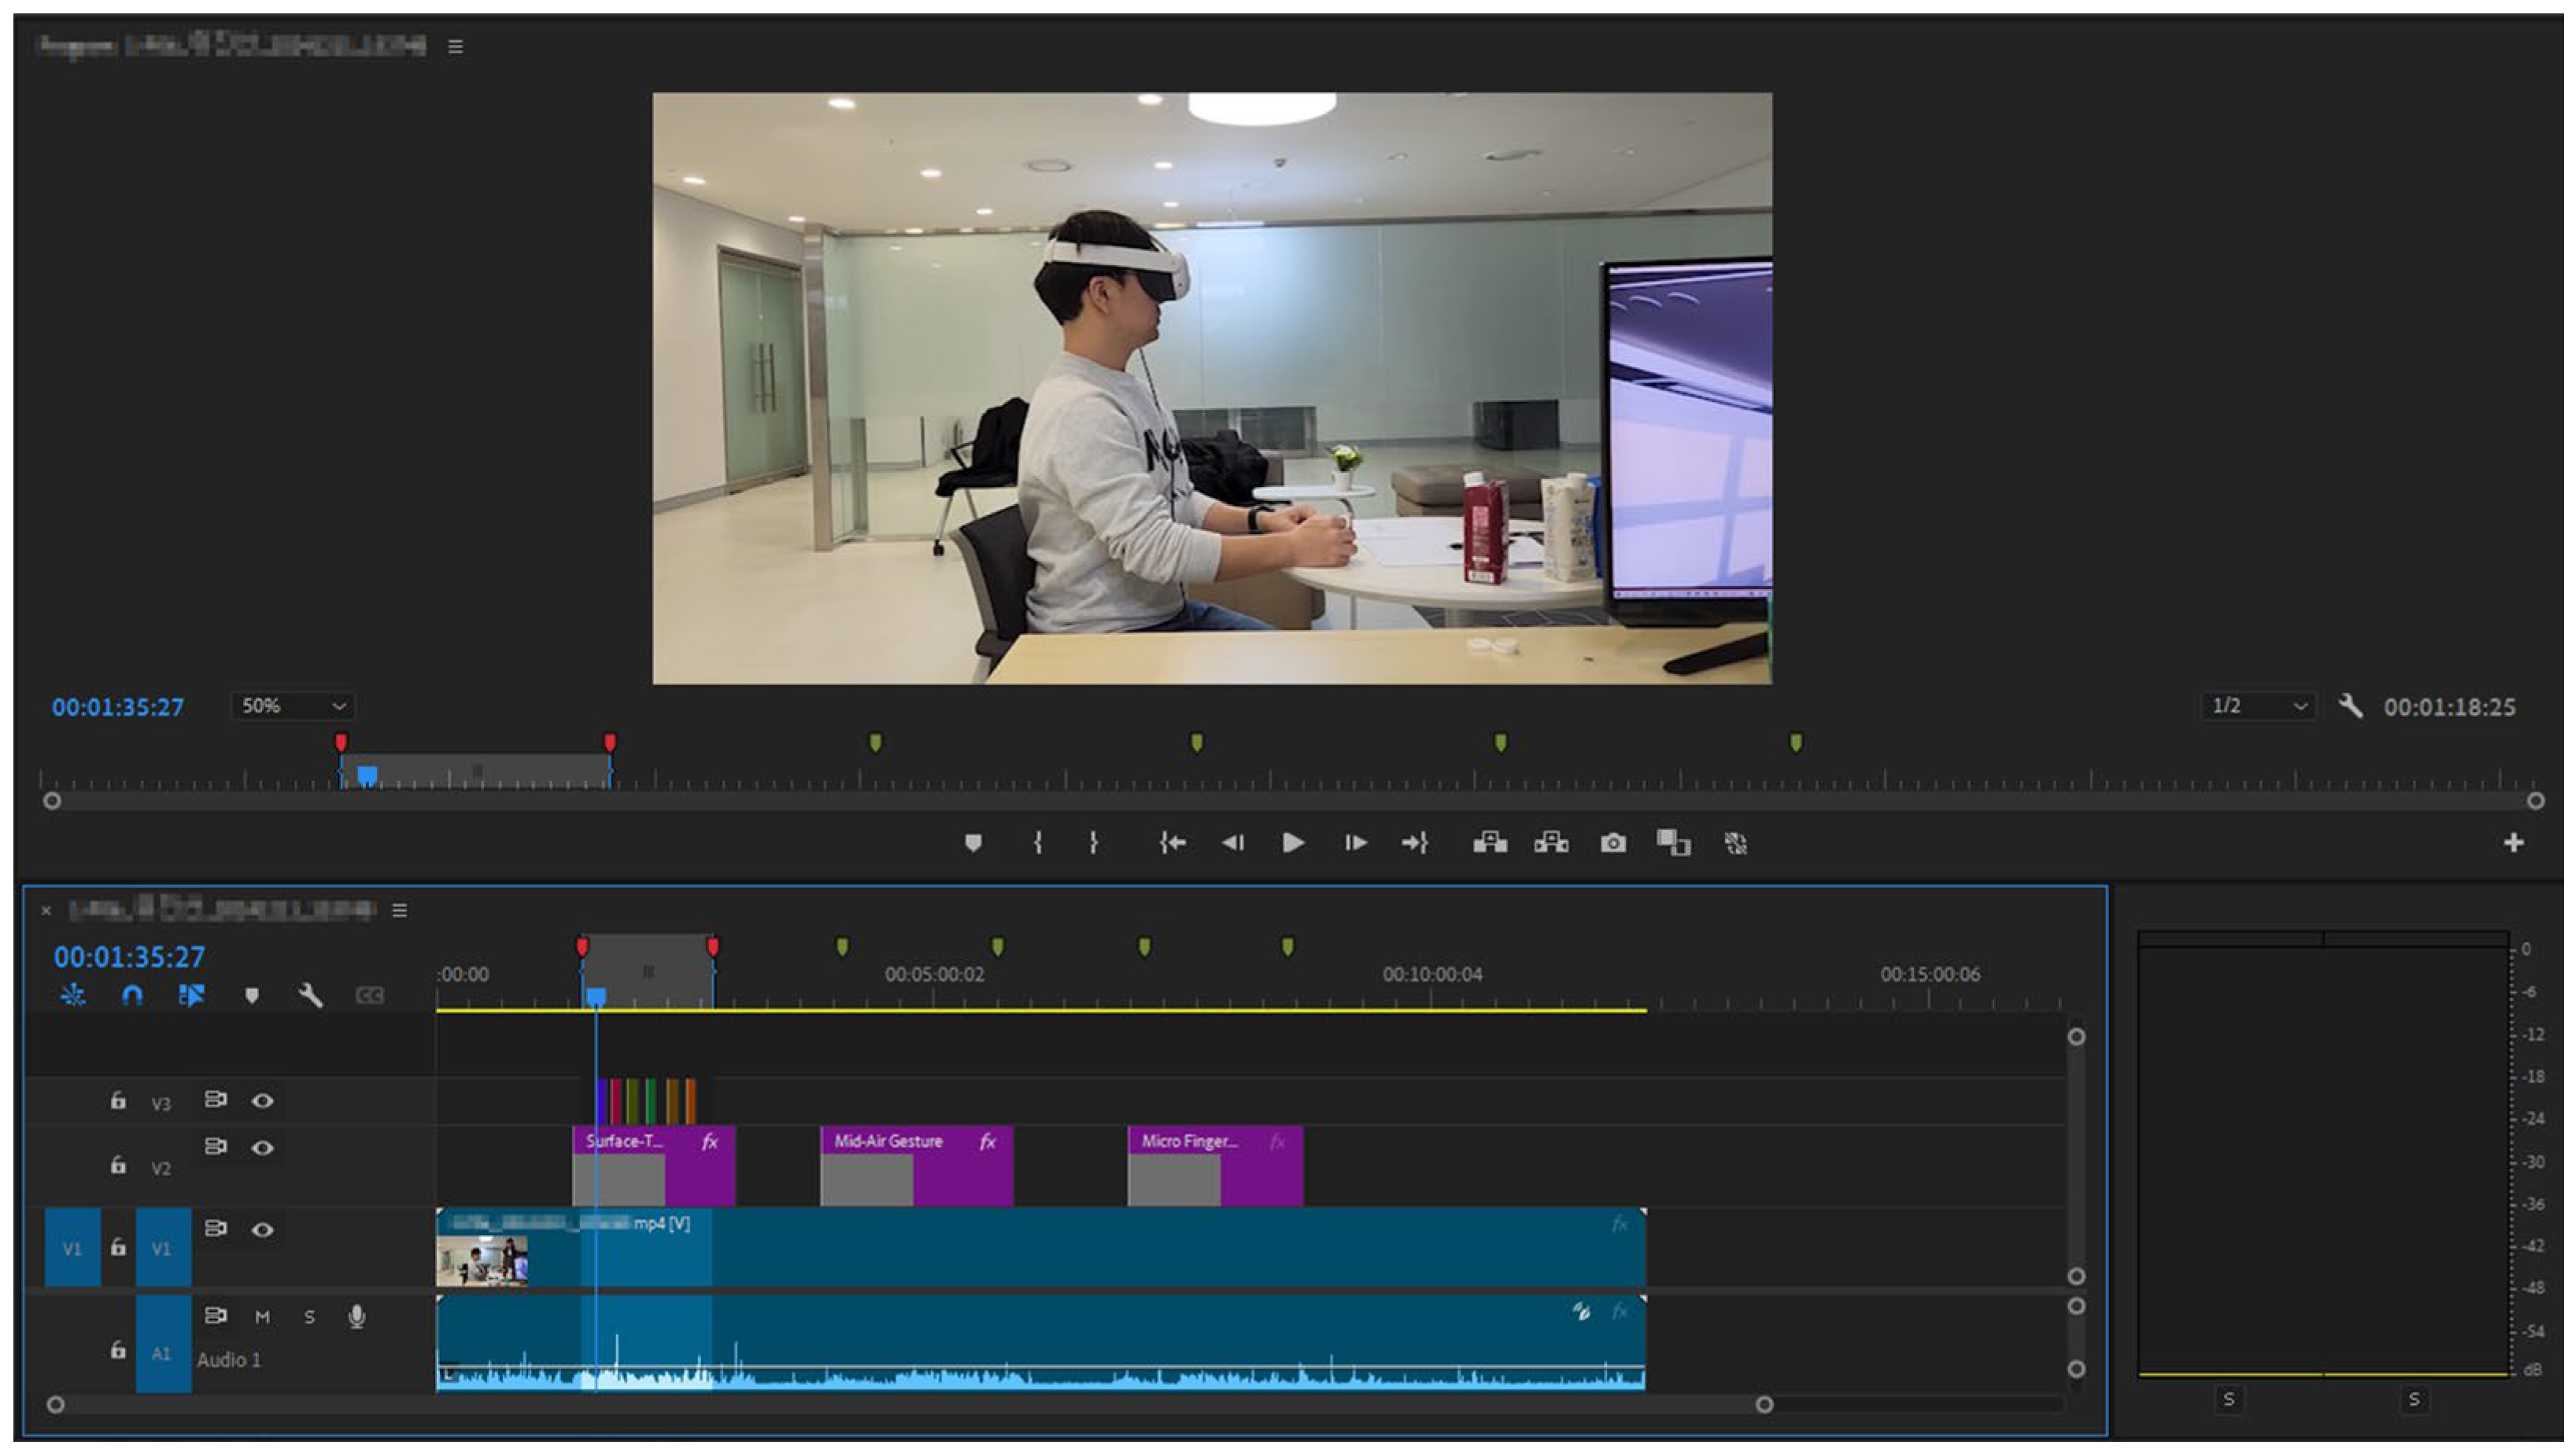Open the 1/2 playback resolution dropdown
The height and width of the screenshot is (1456, 2575).
pos(2259,706)
